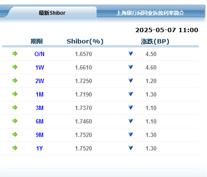Click the 1.10 change value for 6M

click(151, 121)
